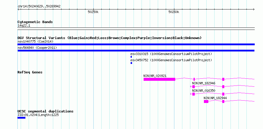Click the Cytogenetic Bands track title
Screen dimensions: 263x129
tap(35, 22)
